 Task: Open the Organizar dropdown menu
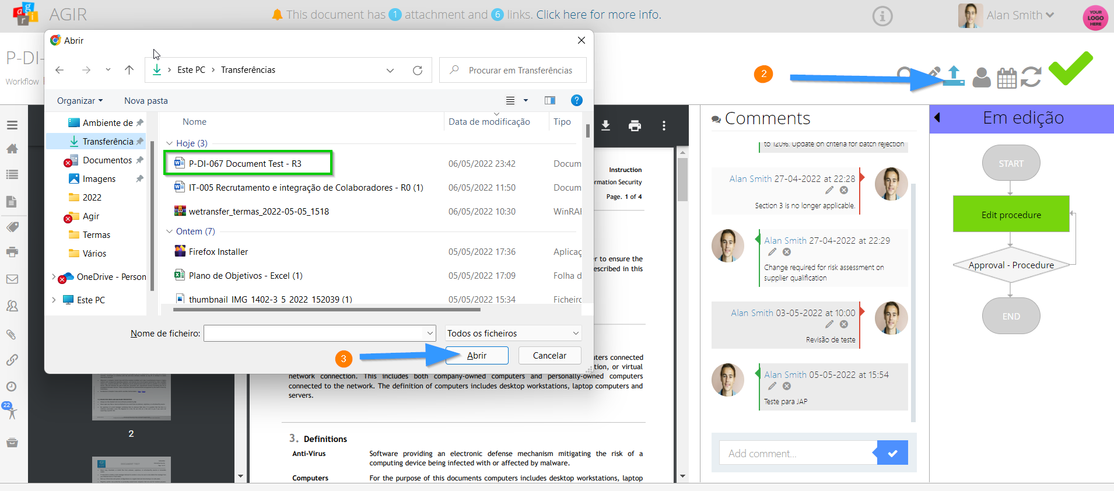pos(80,100)
